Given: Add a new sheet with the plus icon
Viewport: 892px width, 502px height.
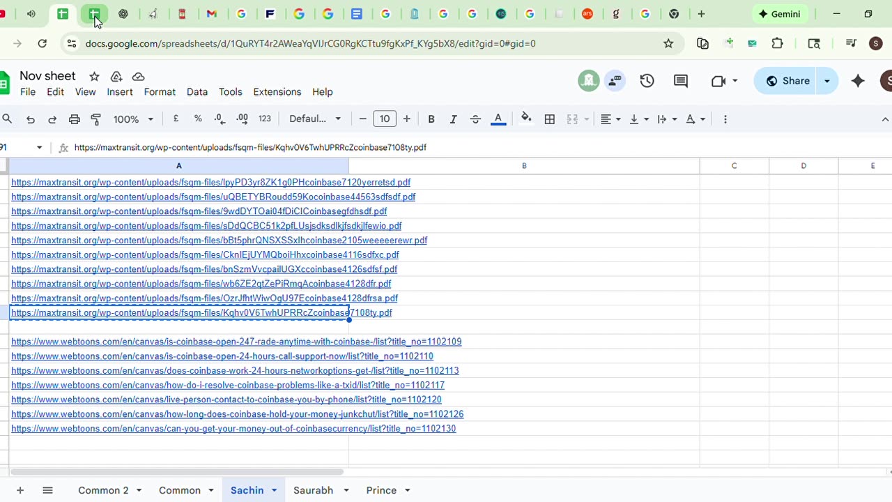Looking at the screenshot, I should [x=20, y=490].
